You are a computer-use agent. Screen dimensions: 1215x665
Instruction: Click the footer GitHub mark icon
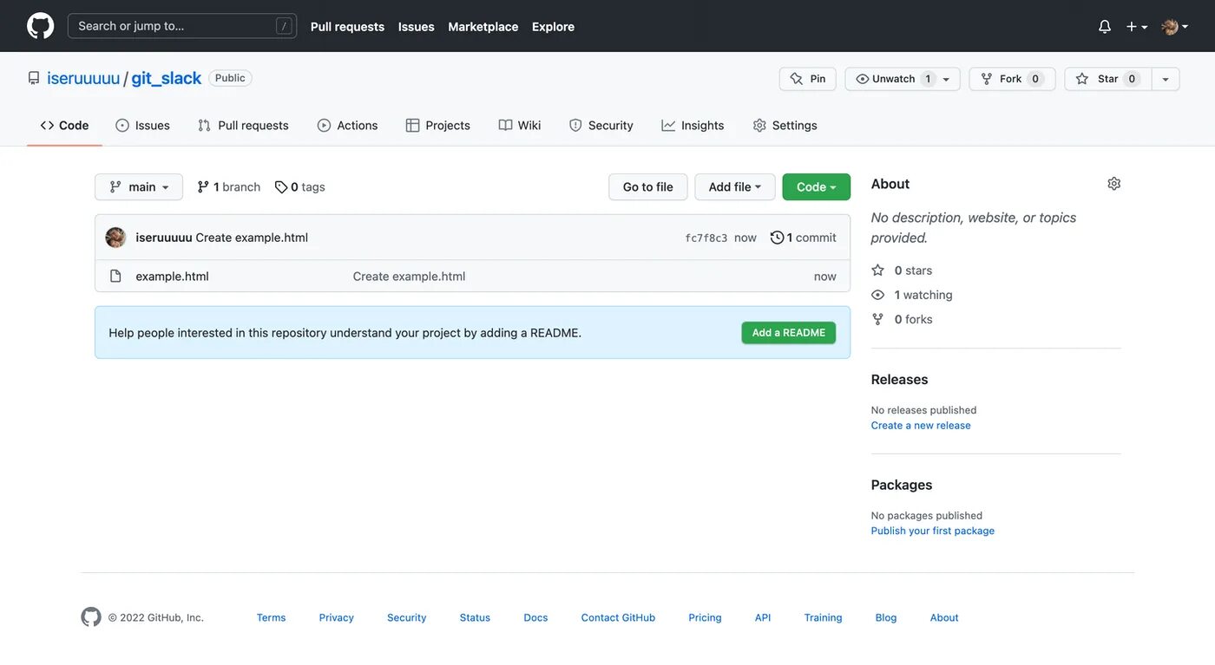pyautogui.click(x=91, y=617)
